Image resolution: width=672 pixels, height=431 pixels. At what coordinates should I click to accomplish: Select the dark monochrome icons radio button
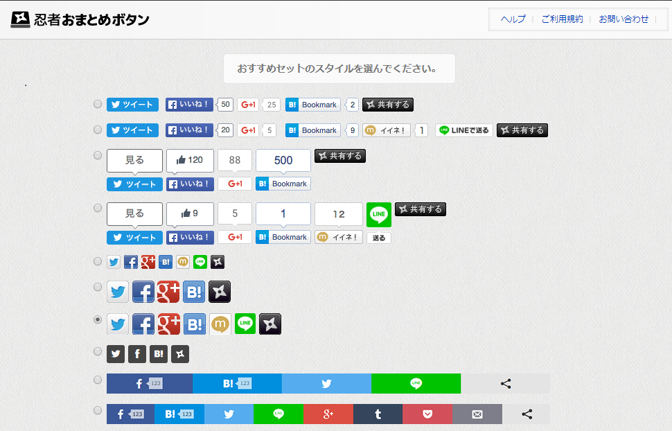pos(98,352)
